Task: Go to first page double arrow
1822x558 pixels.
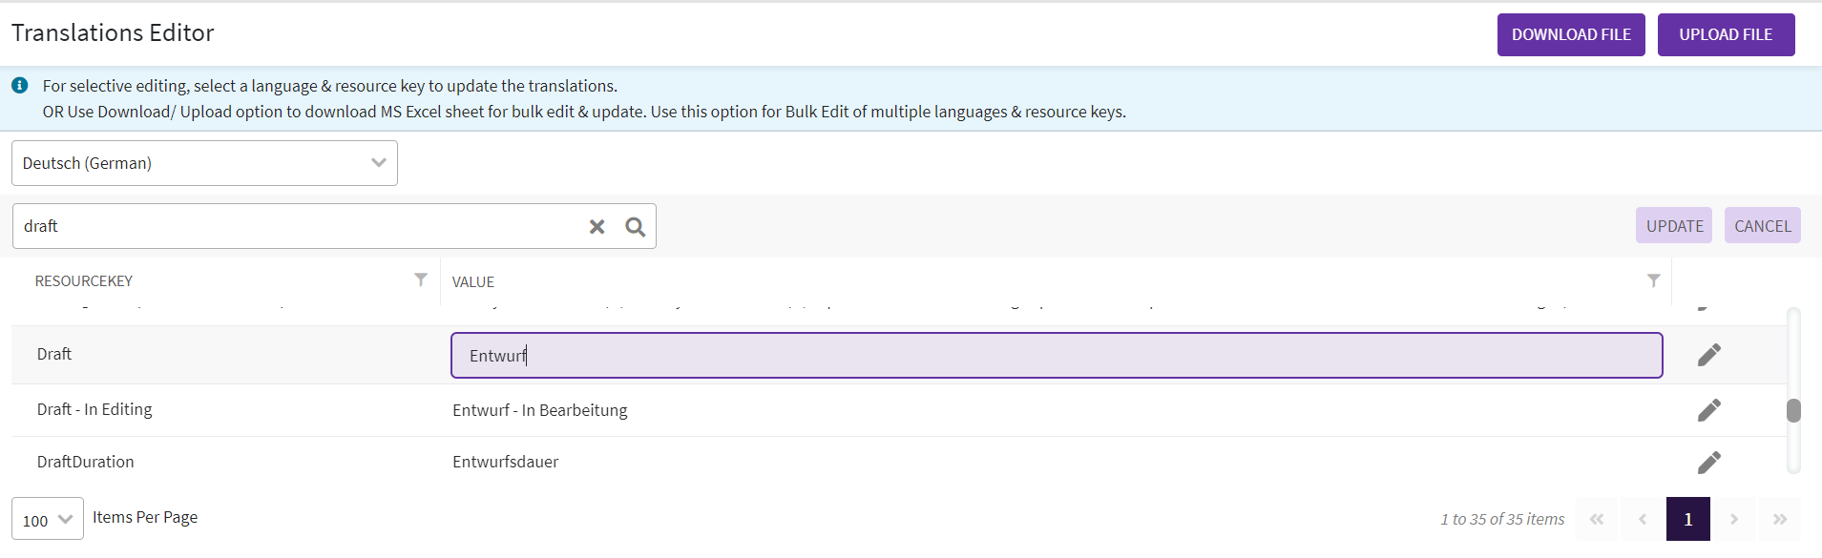Action: pyautogui.click(x=1596, y=519)
